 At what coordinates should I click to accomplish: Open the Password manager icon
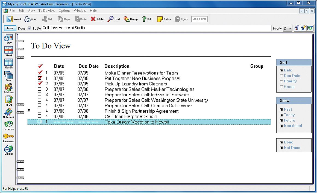click(9, 137)
